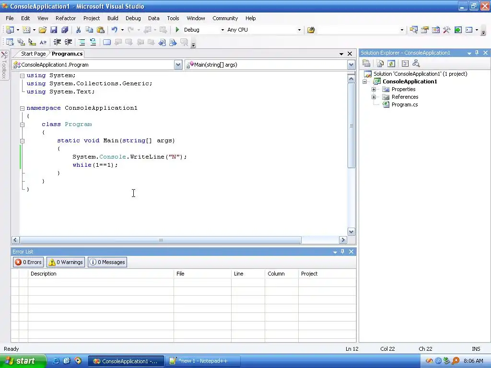Image resolution: width=491 pixels, height=368 pixels.
Task: Click the Decrease Line Indent icon
Action: point(57,42)
